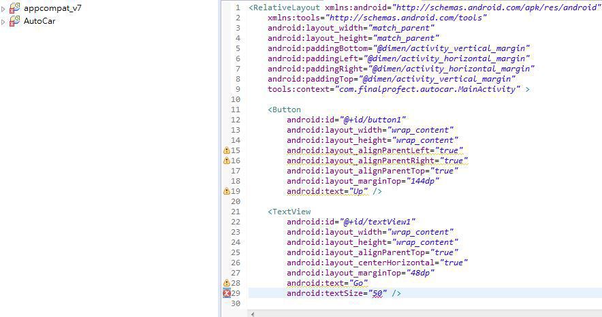Click the layout_width "match_parent" value on line 3

[401, 28]
